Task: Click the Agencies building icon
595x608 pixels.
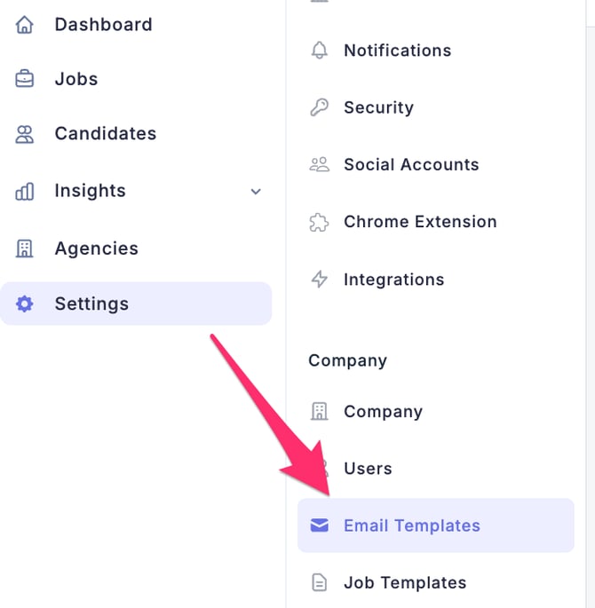Action: click(x=25, y=249)
